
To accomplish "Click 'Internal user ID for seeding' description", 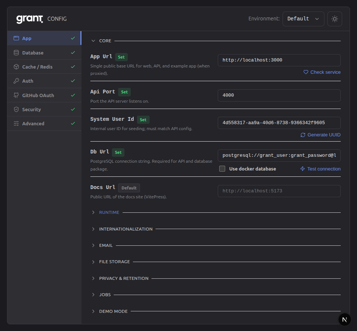I will (141, 129).
